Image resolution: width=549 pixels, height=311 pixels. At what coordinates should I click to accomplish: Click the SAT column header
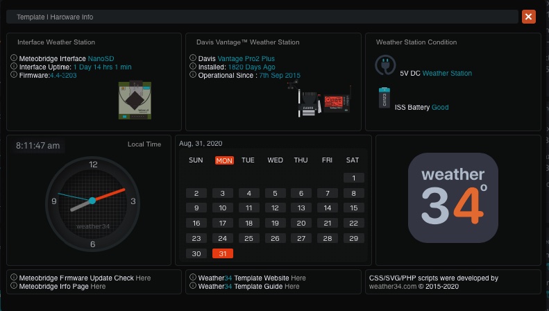pyautogui.click(x=353, y=160)
